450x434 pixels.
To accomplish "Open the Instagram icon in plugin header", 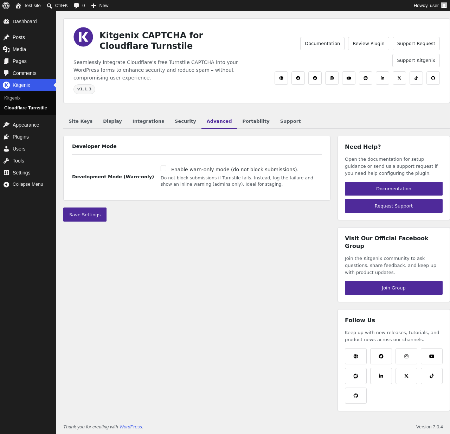I will 332,78.
